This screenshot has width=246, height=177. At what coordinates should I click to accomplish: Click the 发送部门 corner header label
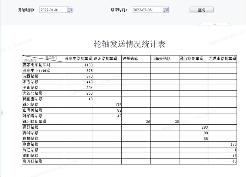point(51,58)
